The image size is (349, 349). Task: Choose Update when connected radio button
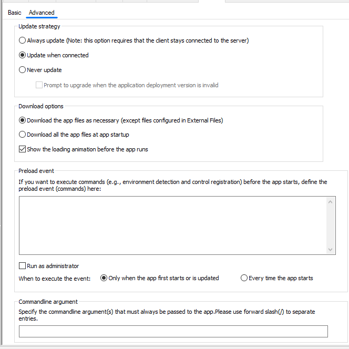22,55
